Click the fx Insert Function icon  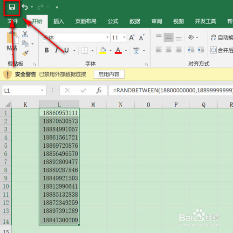click(99, 90)
